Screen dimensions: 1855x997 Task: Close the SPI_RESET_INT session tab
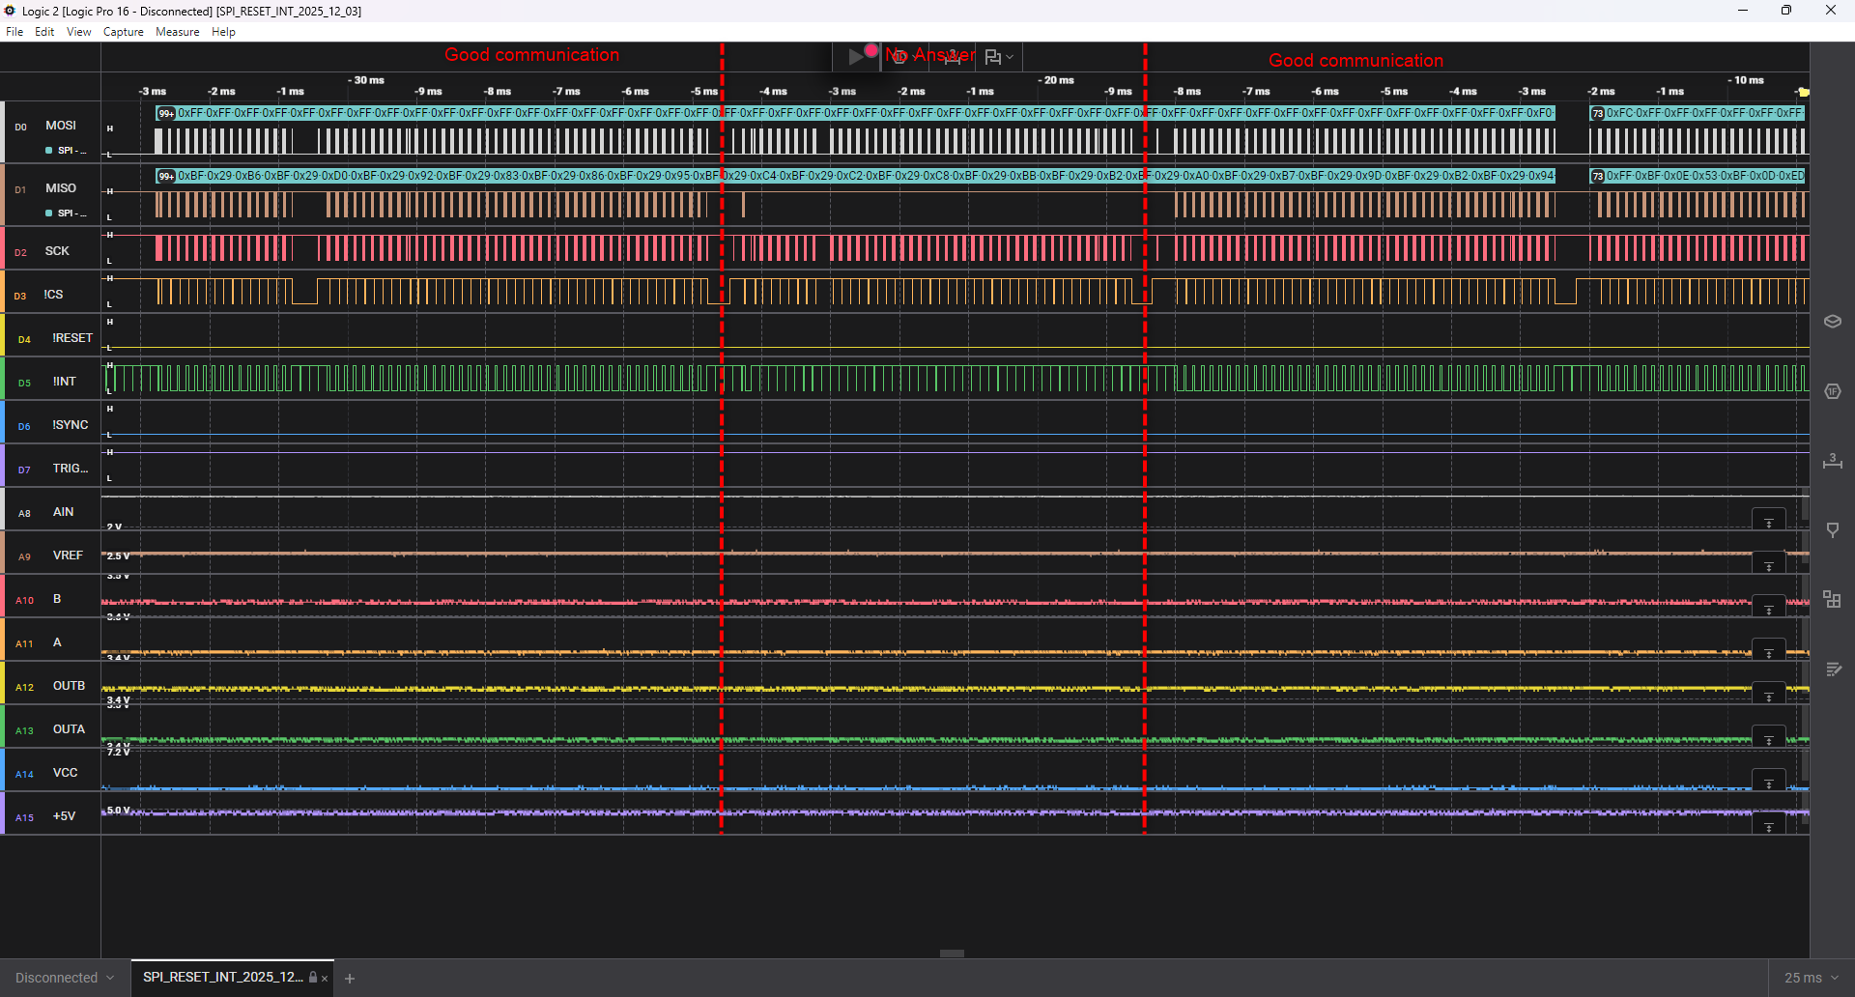[325, 979]
